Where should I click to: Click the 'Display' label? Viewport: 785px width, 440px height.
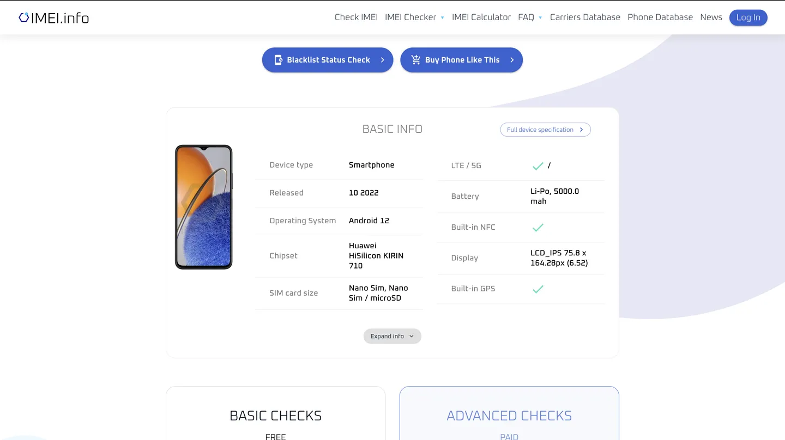(464, 258)
